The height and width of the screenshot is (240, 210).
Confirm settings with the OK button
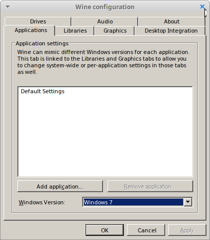click(104, 230)
